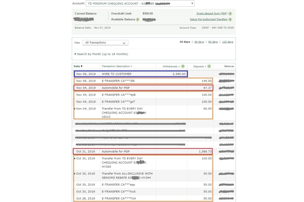Click the Nov 07, 2019 balance date
Screen dimensions: 304x202
pyautogui.click(x=102, y=28)
